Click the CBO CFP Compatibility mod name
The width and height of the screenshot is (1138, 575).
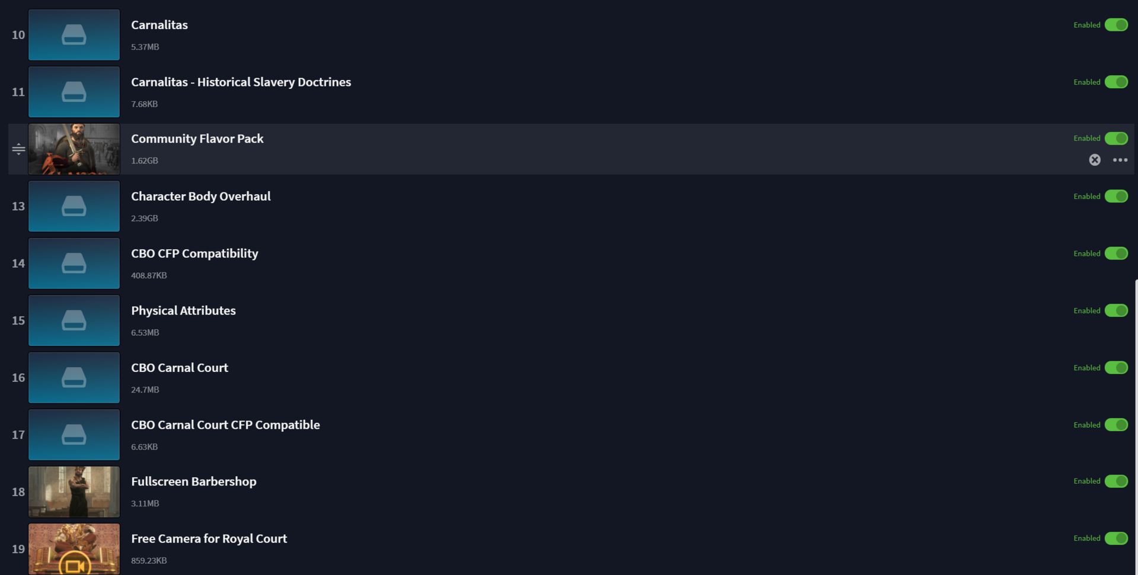coord(194,253)
